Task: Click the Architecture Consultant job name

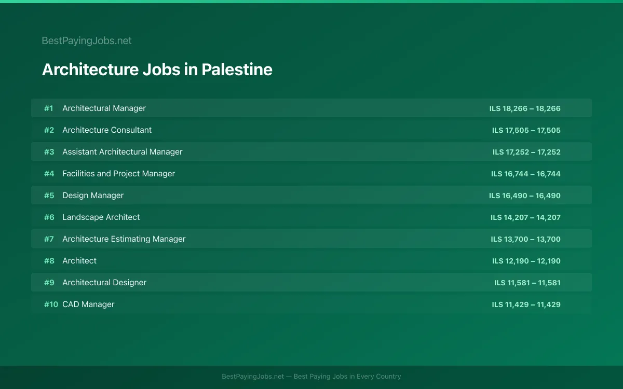Action: tap(107, 130)
